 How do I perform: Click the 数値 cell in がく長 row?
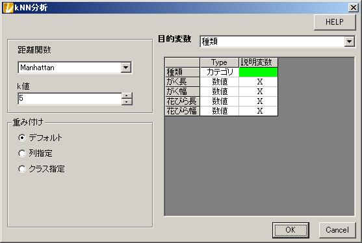coord(219,82)
